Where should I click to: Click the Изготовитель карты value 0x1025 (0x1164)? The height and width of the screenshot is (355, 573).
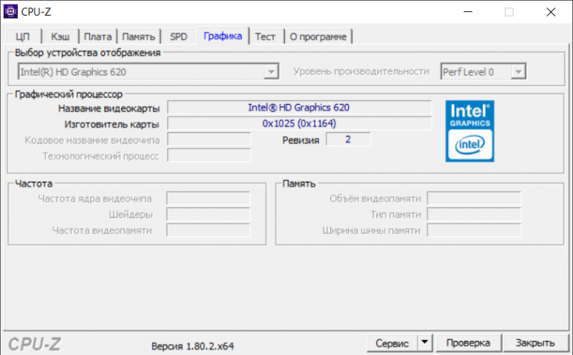click(299, 123)
